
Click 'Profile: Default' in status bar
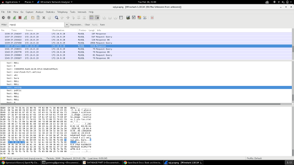tap(254, 158)
